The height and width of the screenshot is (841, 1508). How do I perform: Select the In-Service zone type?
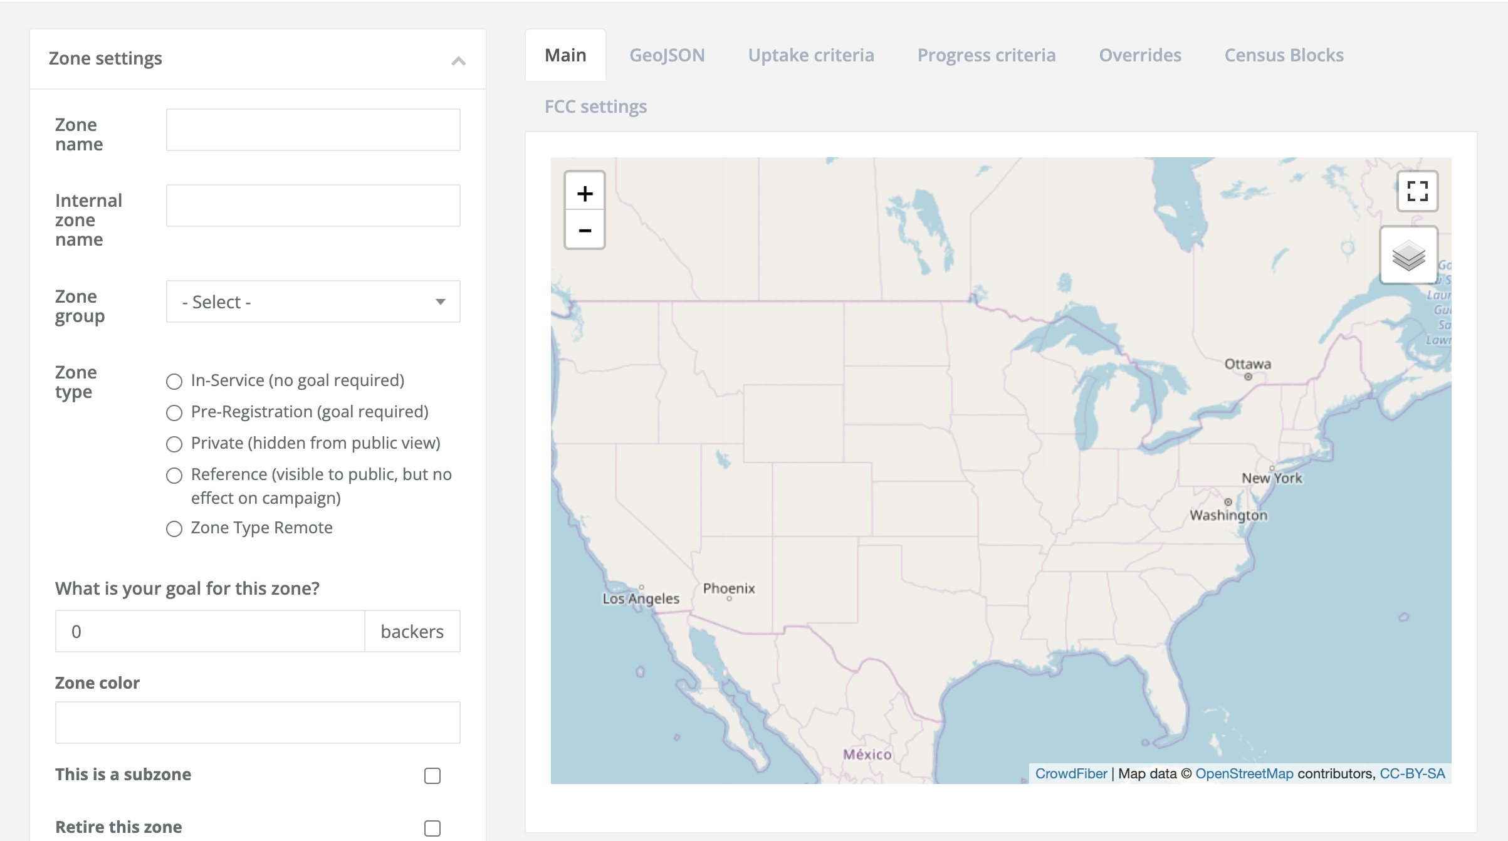click(174, 381)
